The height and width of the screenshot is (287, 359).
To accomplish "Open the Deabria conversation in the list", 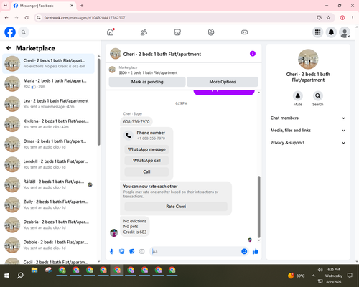I will click(x=48, y=225).
